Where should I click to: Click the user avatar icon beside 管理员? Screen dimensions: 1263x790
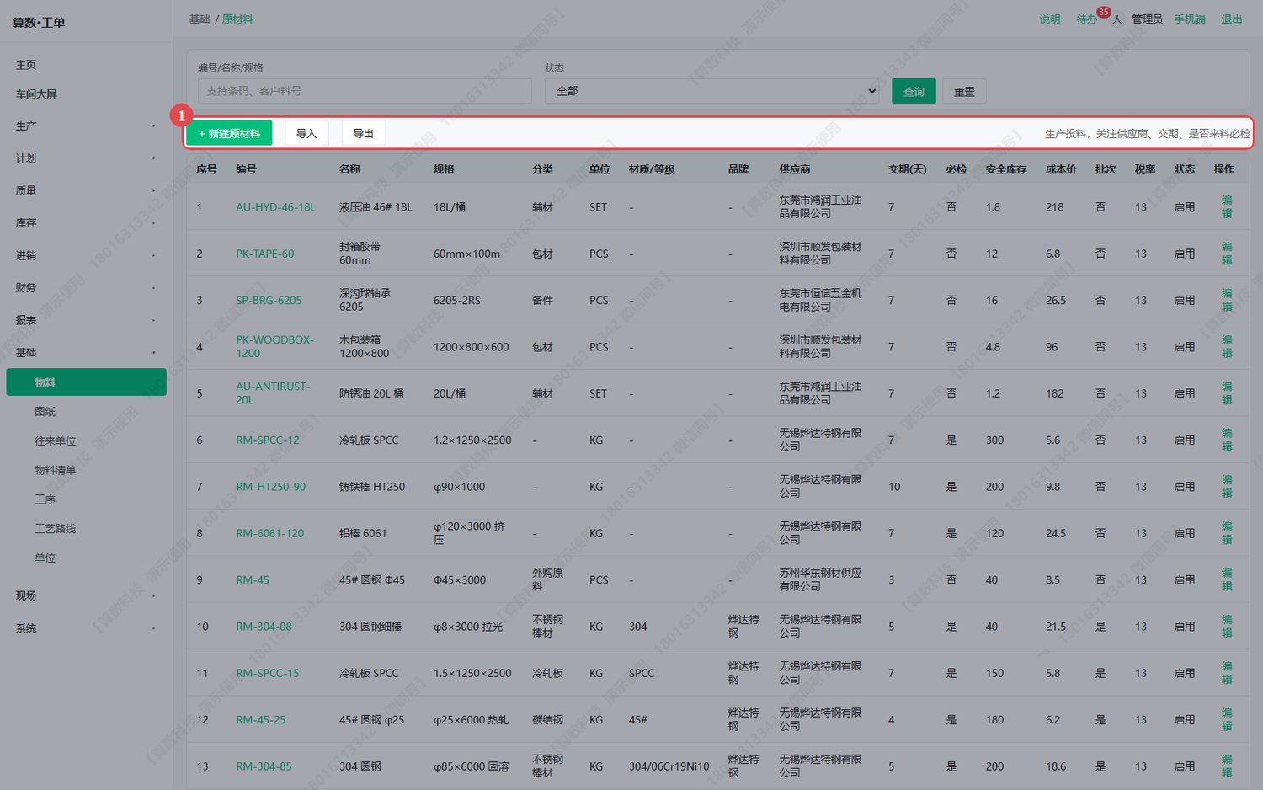[1117, 19]
